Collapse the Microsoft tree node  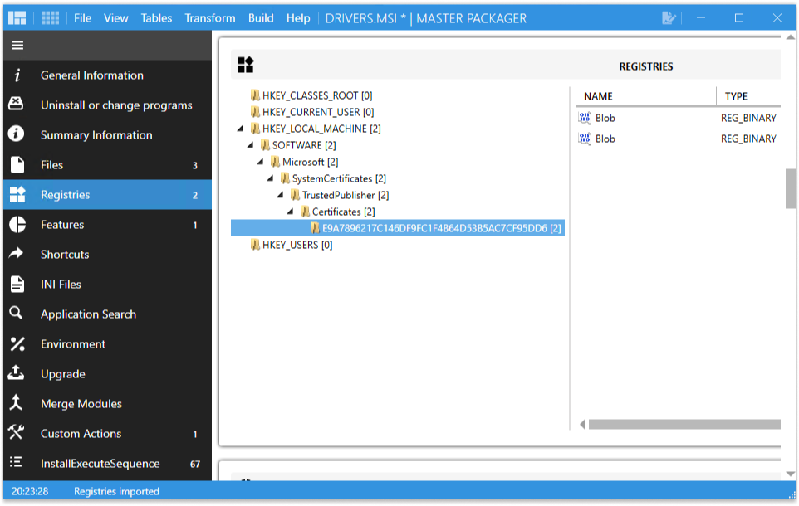click(261, 162)
